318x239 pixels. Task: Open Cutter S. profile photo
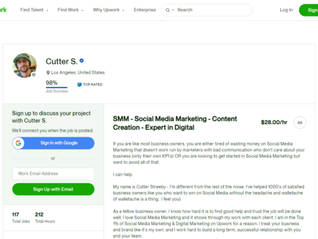[25, 65]
